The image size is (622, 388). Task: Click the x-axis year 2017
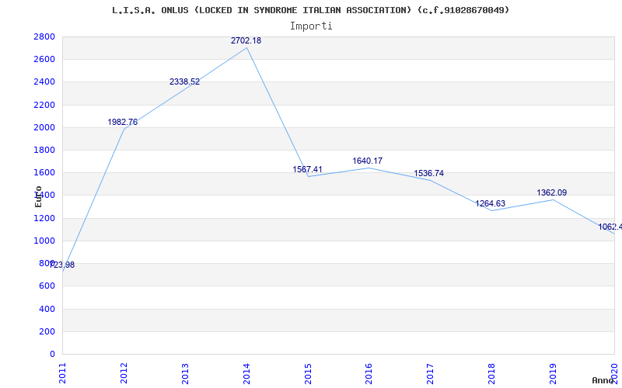(431, 373)
